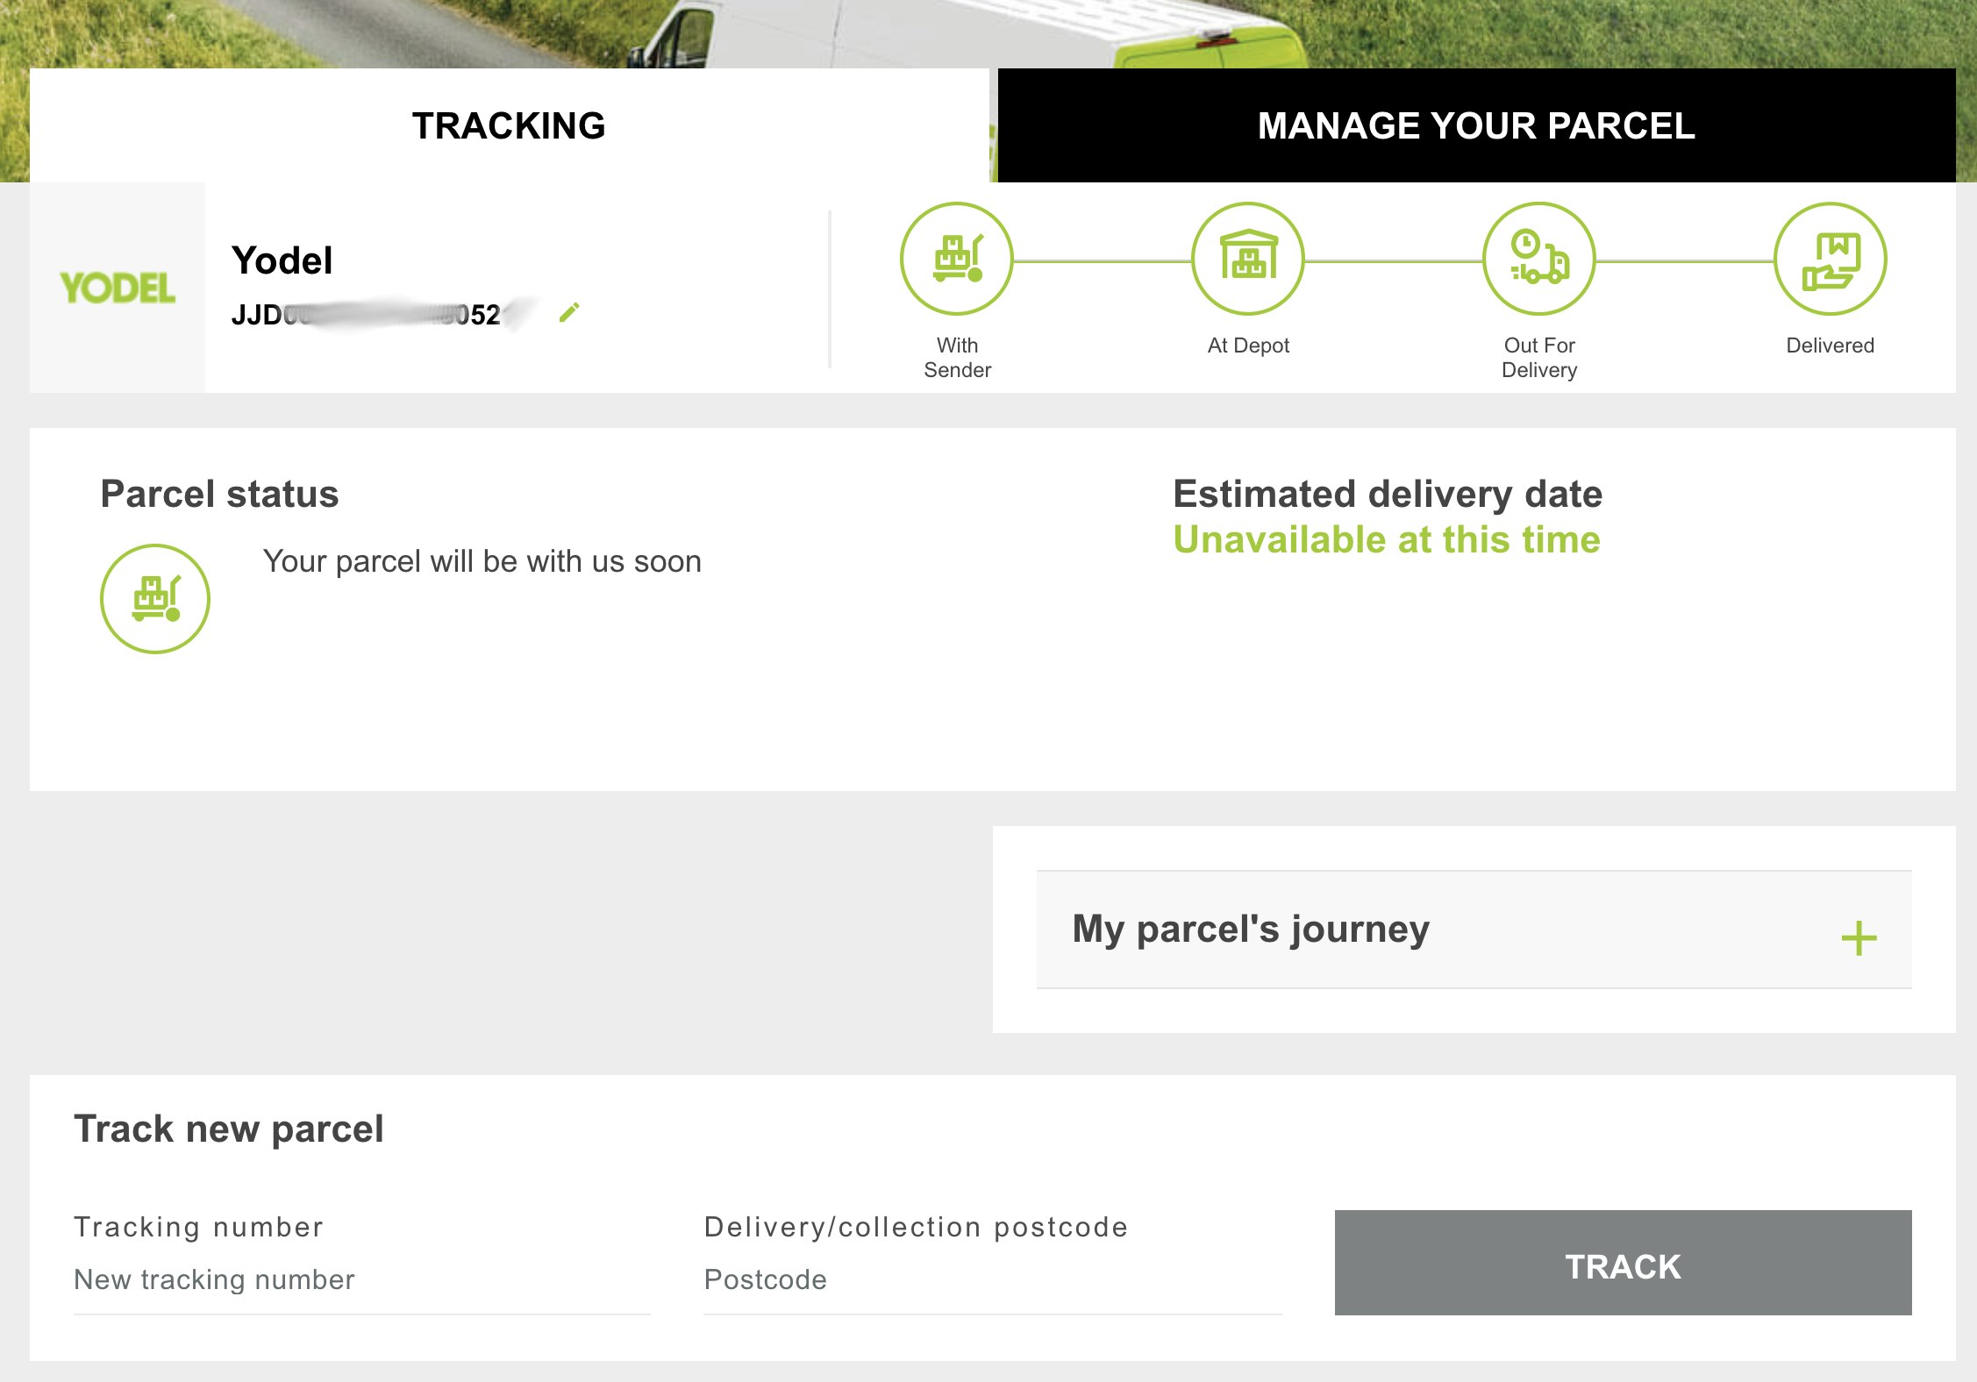Focus the New tracking number field

coord(361,1280)
